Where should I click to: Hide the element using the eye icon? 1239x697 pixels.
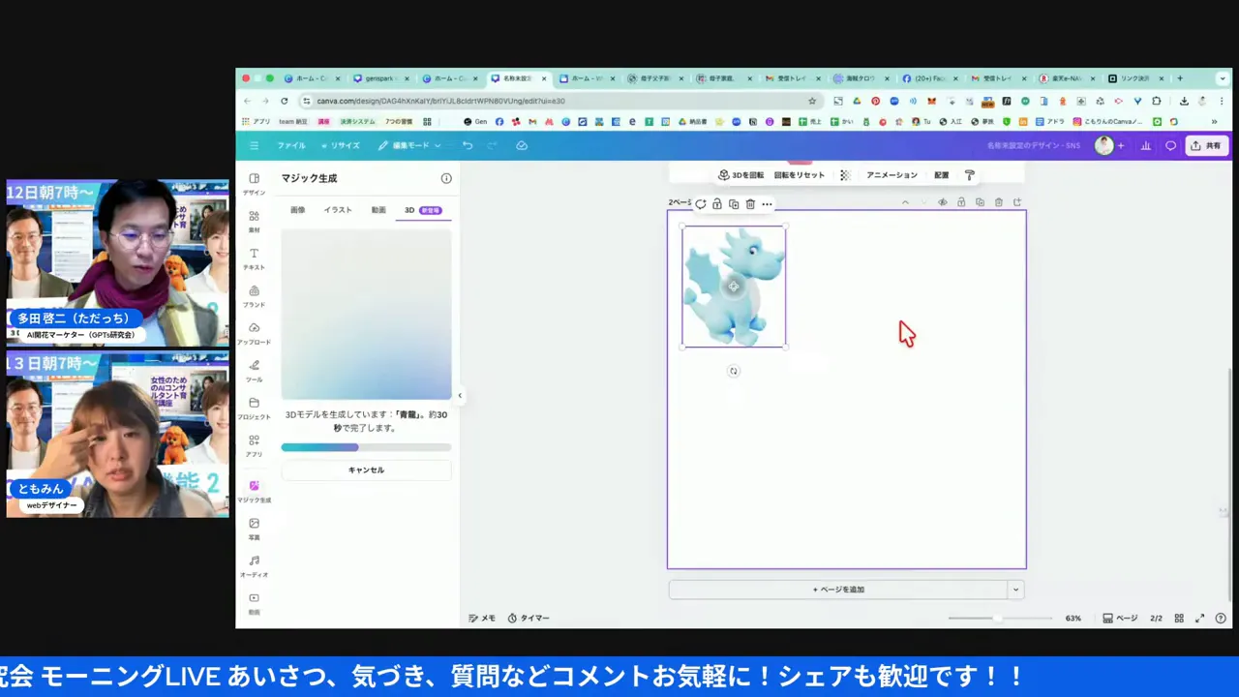coord(942,202)
